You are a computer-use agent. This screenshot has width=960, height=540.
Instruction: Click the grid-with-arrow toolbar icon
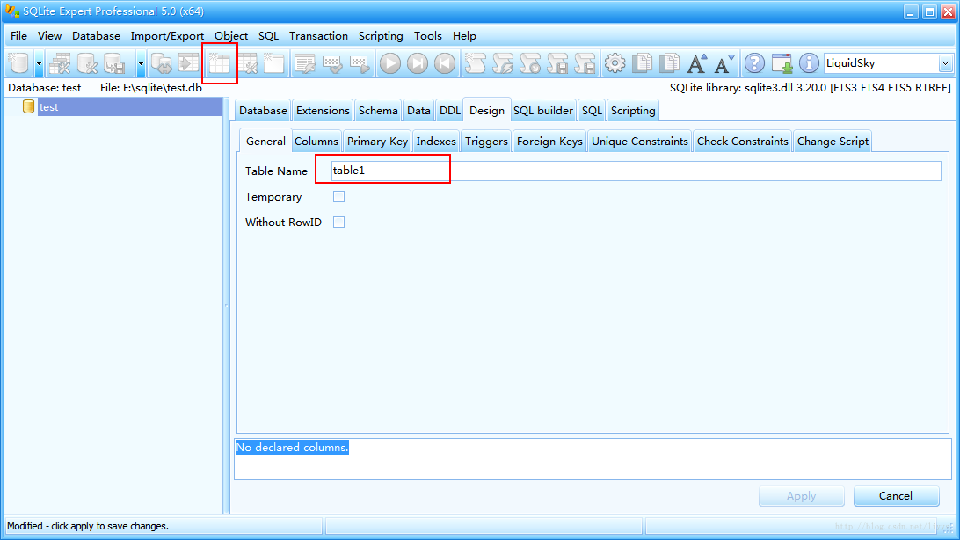click(360, 63)
